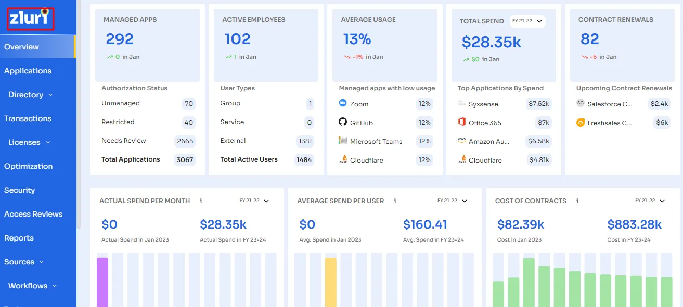The image size is (683, 307).
Task: Click the $883.28k contract cost figure
Action: pos(635,224)
